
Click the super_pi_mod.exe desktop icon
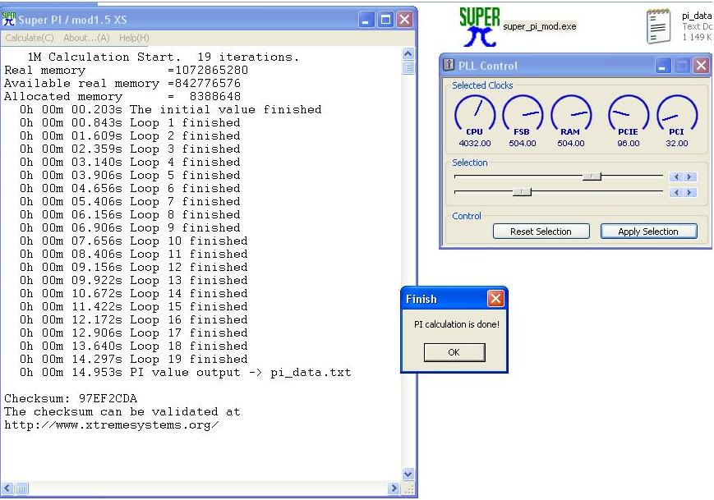tap(479, 27)
